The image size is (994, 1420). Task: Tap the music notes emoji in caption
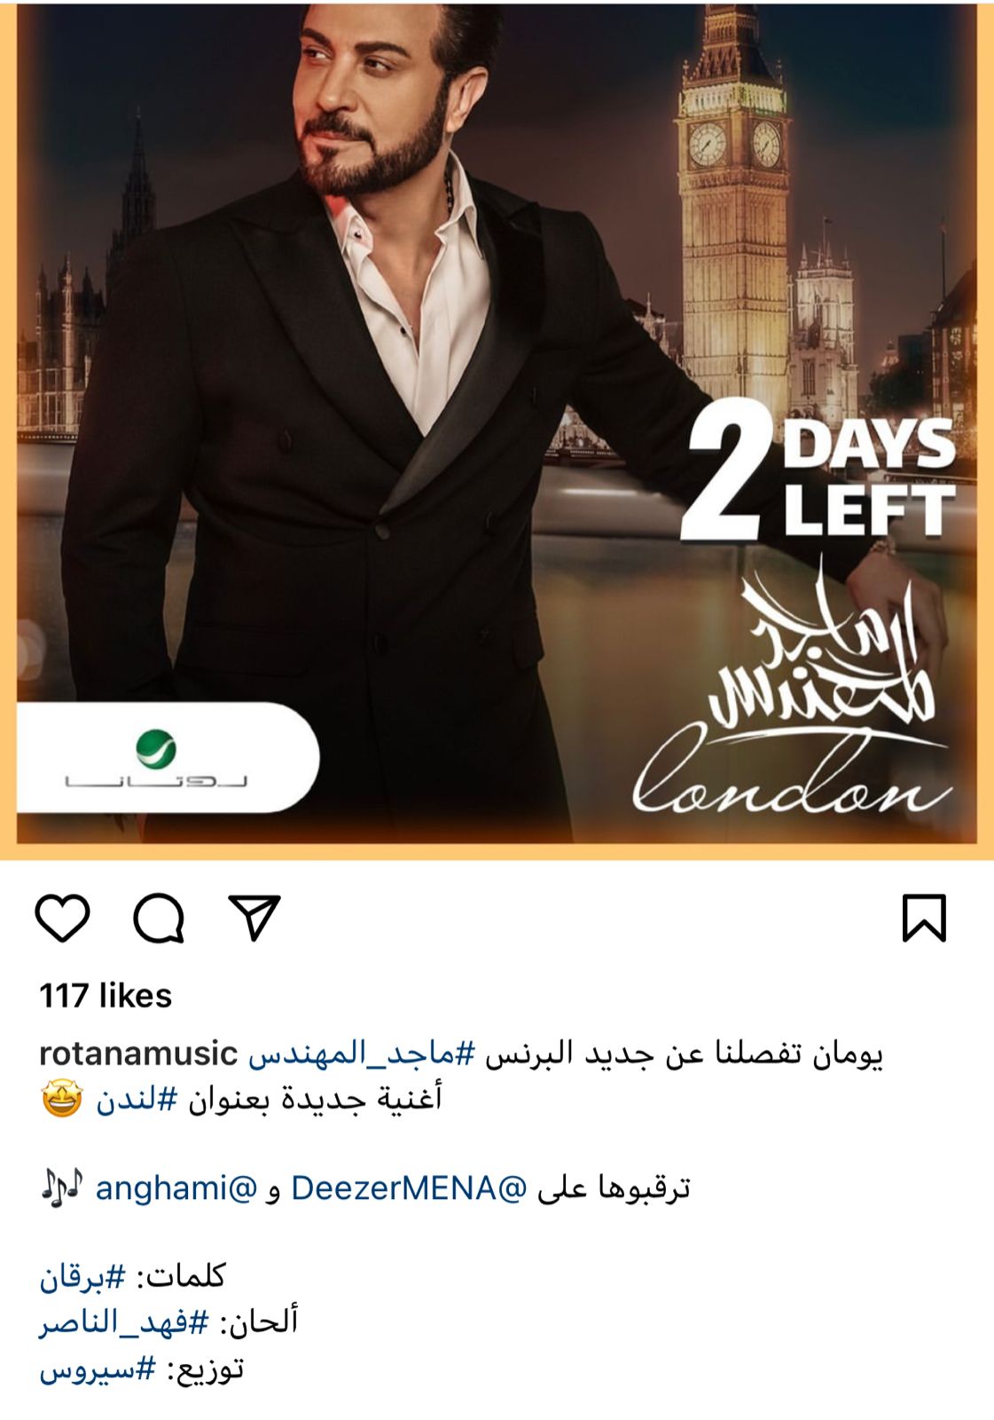pos(62,1187)
